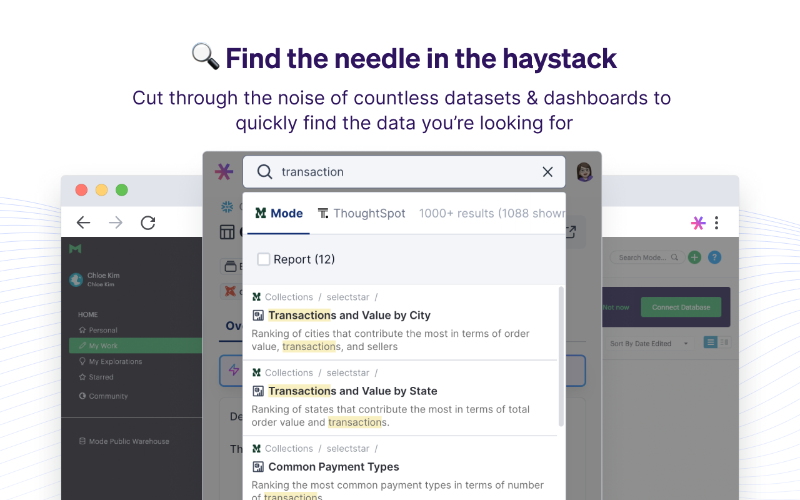Switch to the Mode results tab

[x=279, y=214]
